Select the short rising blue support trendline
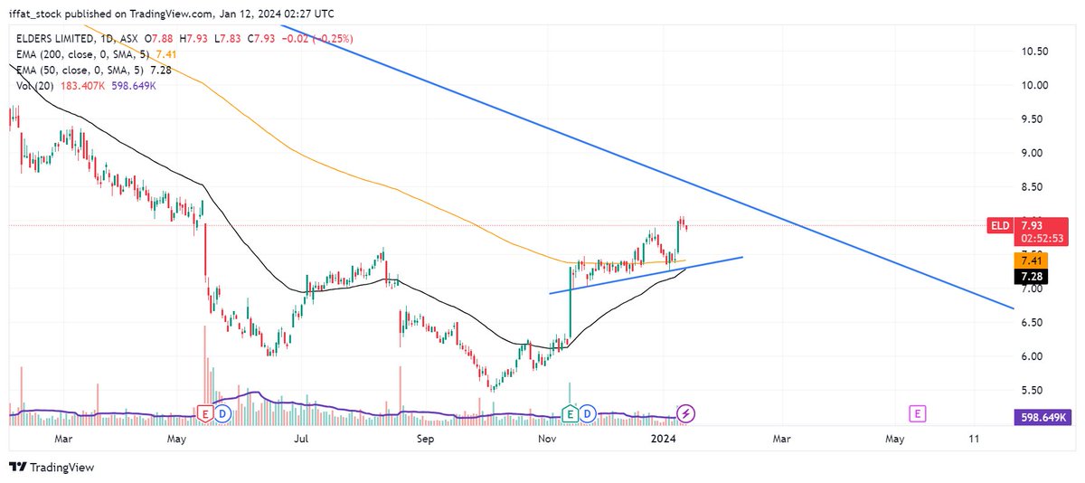Viewport: 1085px width, 483px height. click(646, 275)
